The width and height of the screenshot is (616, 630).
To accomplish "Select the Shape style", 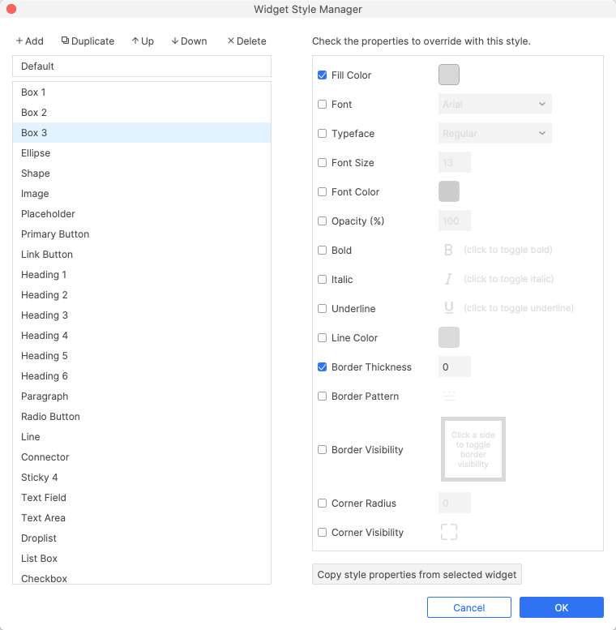I will click(x=142, y=174).
